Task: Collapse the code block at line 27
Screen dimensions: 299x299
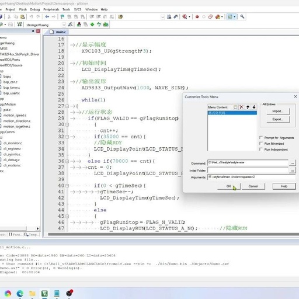Action: (x=67, y=106)
